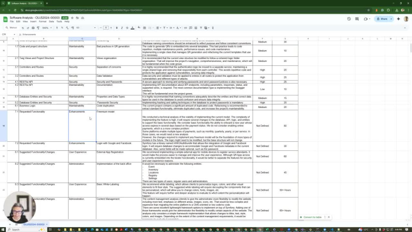Toggle italic formatting

point(122,28)
